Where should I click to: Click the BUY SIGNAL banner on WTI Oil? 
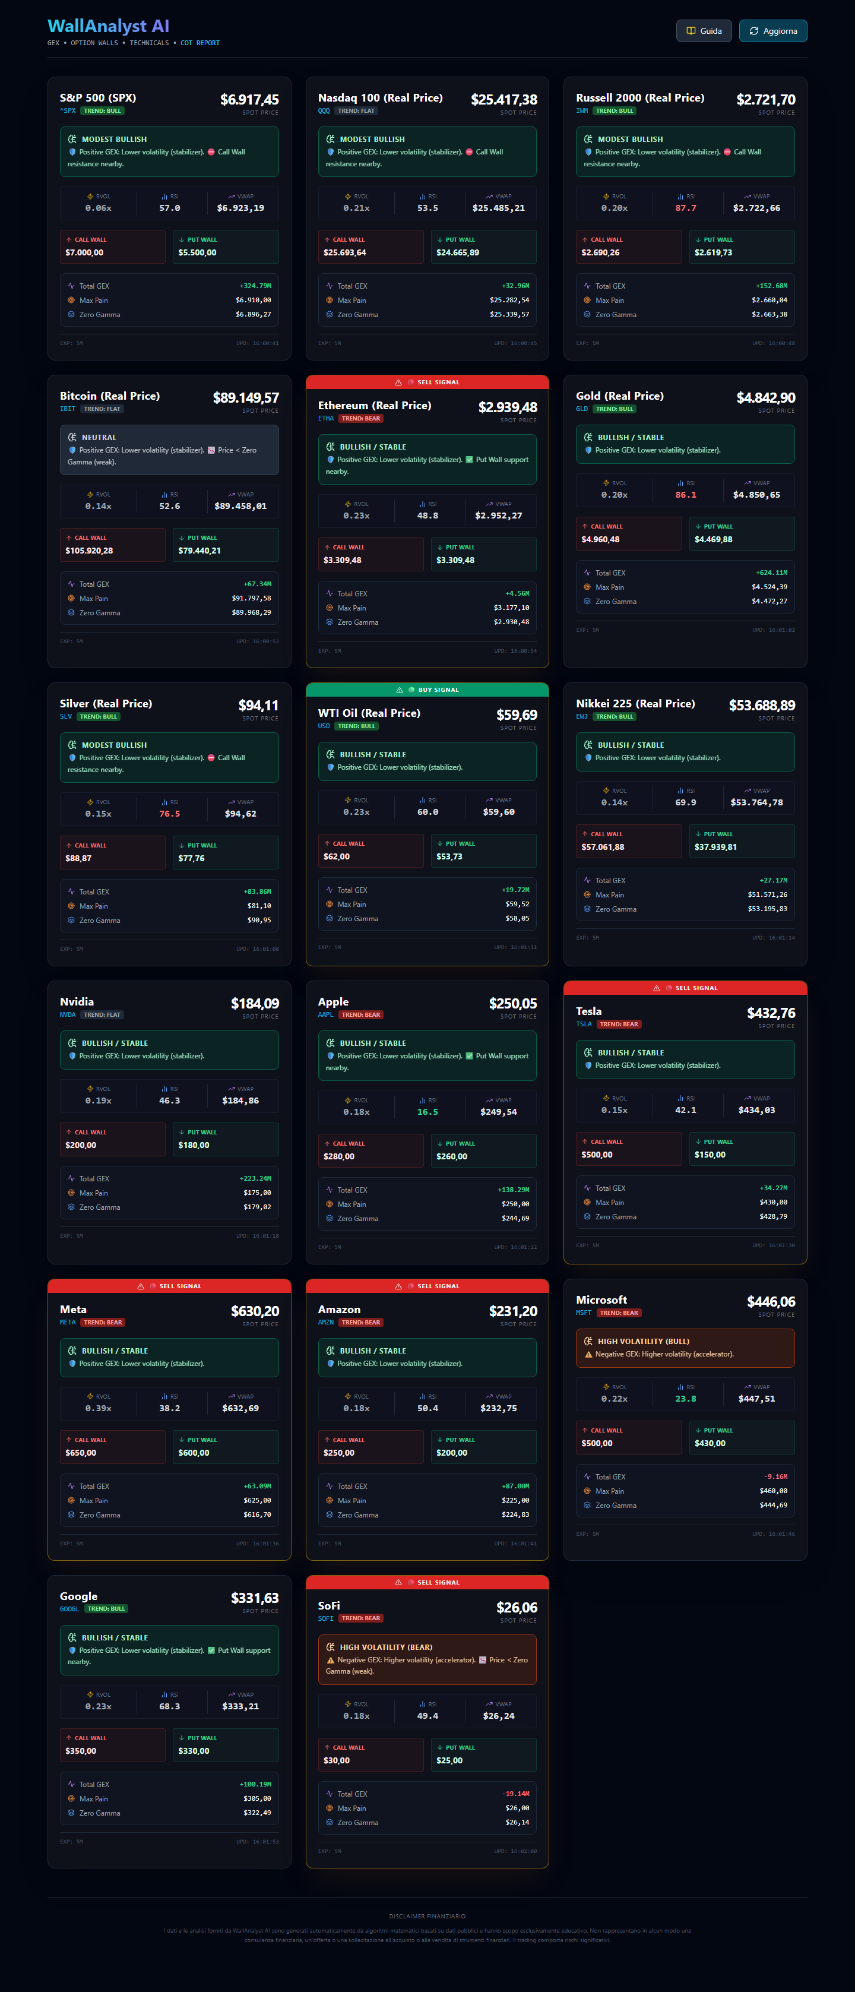click(427, 690)
